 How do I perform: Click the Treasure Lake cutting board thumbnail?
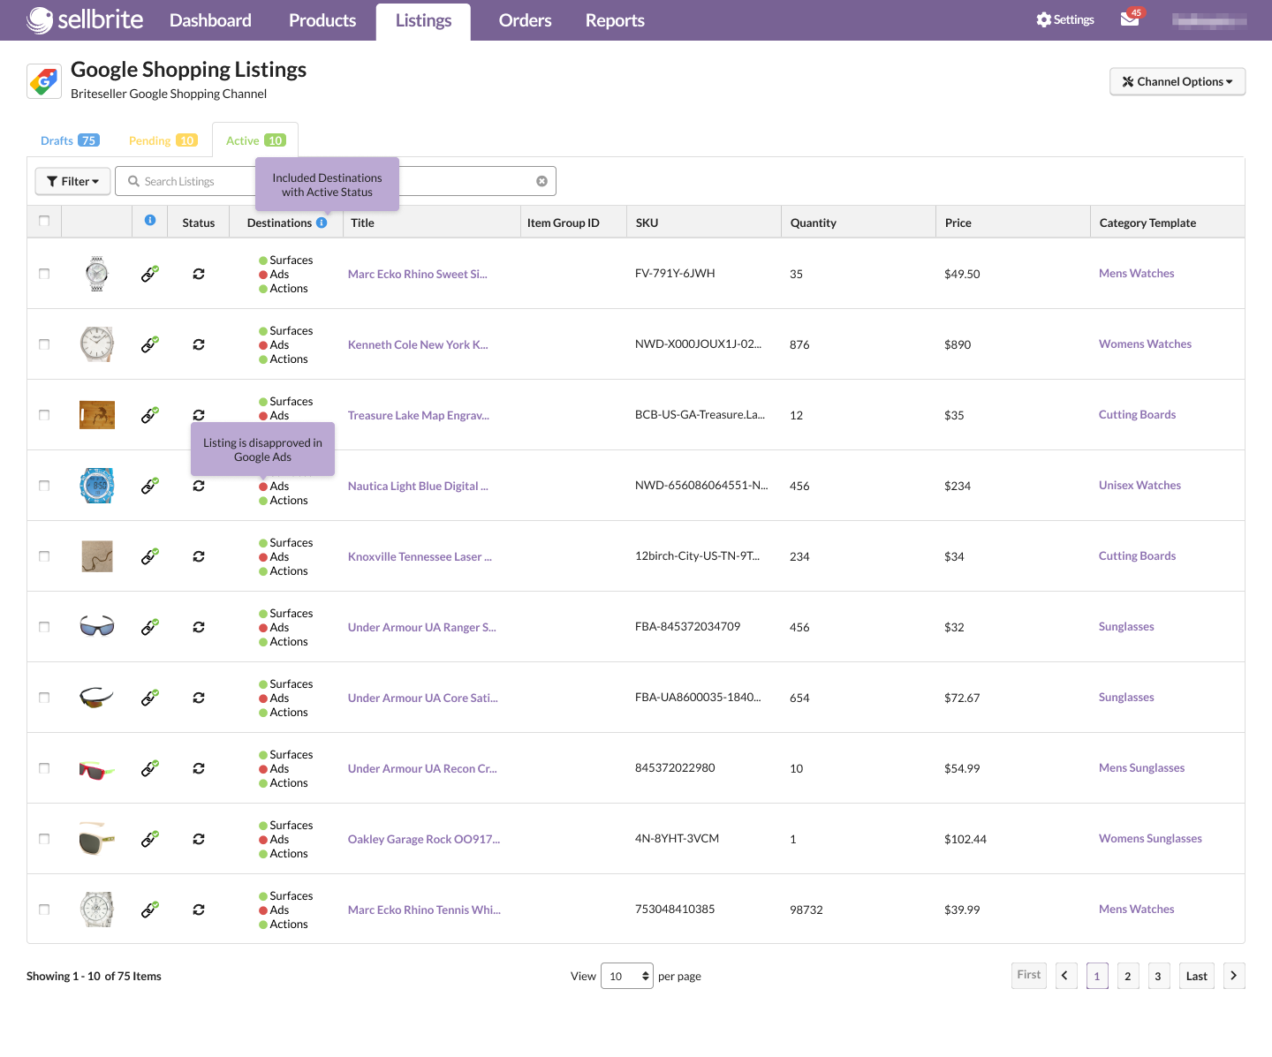tap(97, 415)
